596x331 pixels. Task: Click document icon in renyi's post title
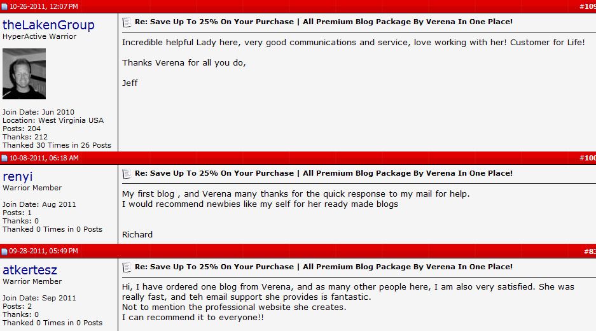[127, 174]
